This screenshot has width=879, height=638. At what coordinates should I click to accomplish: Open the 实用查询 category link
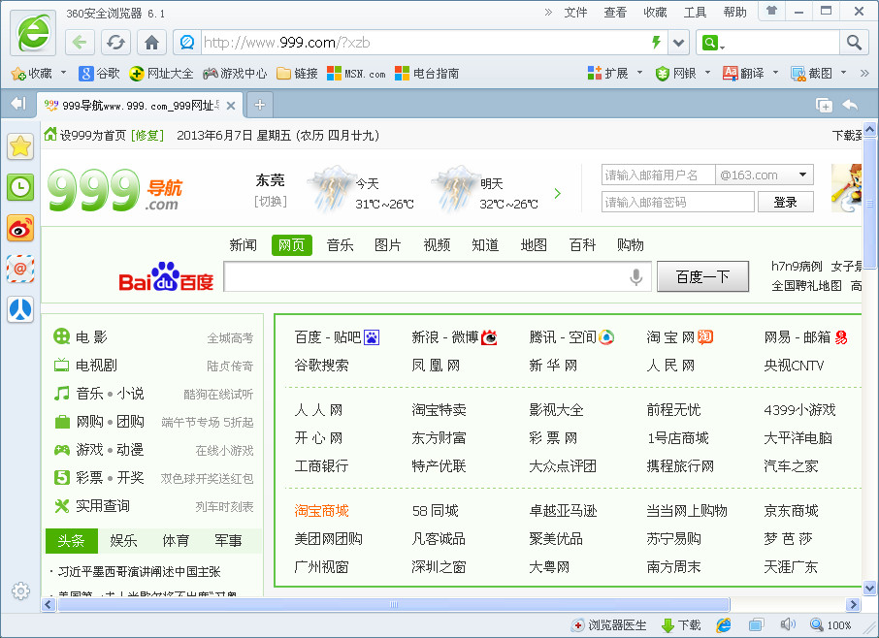[x=103, y=506]
